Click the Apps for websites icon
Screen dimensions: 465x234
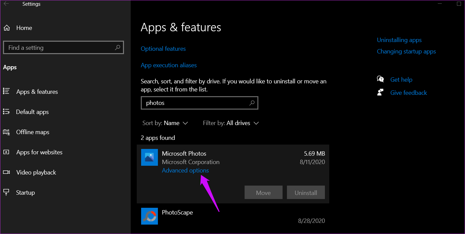tap(6, 152)
